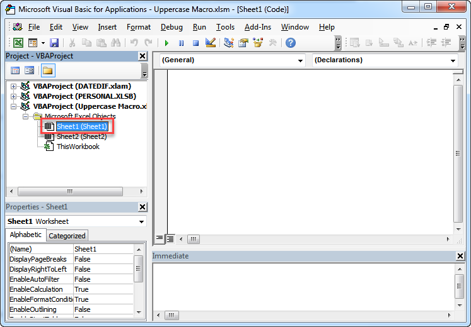Screen dimensions: 471x327
Task: Click inside the Immediate window text area
Action: pos(304,287)
